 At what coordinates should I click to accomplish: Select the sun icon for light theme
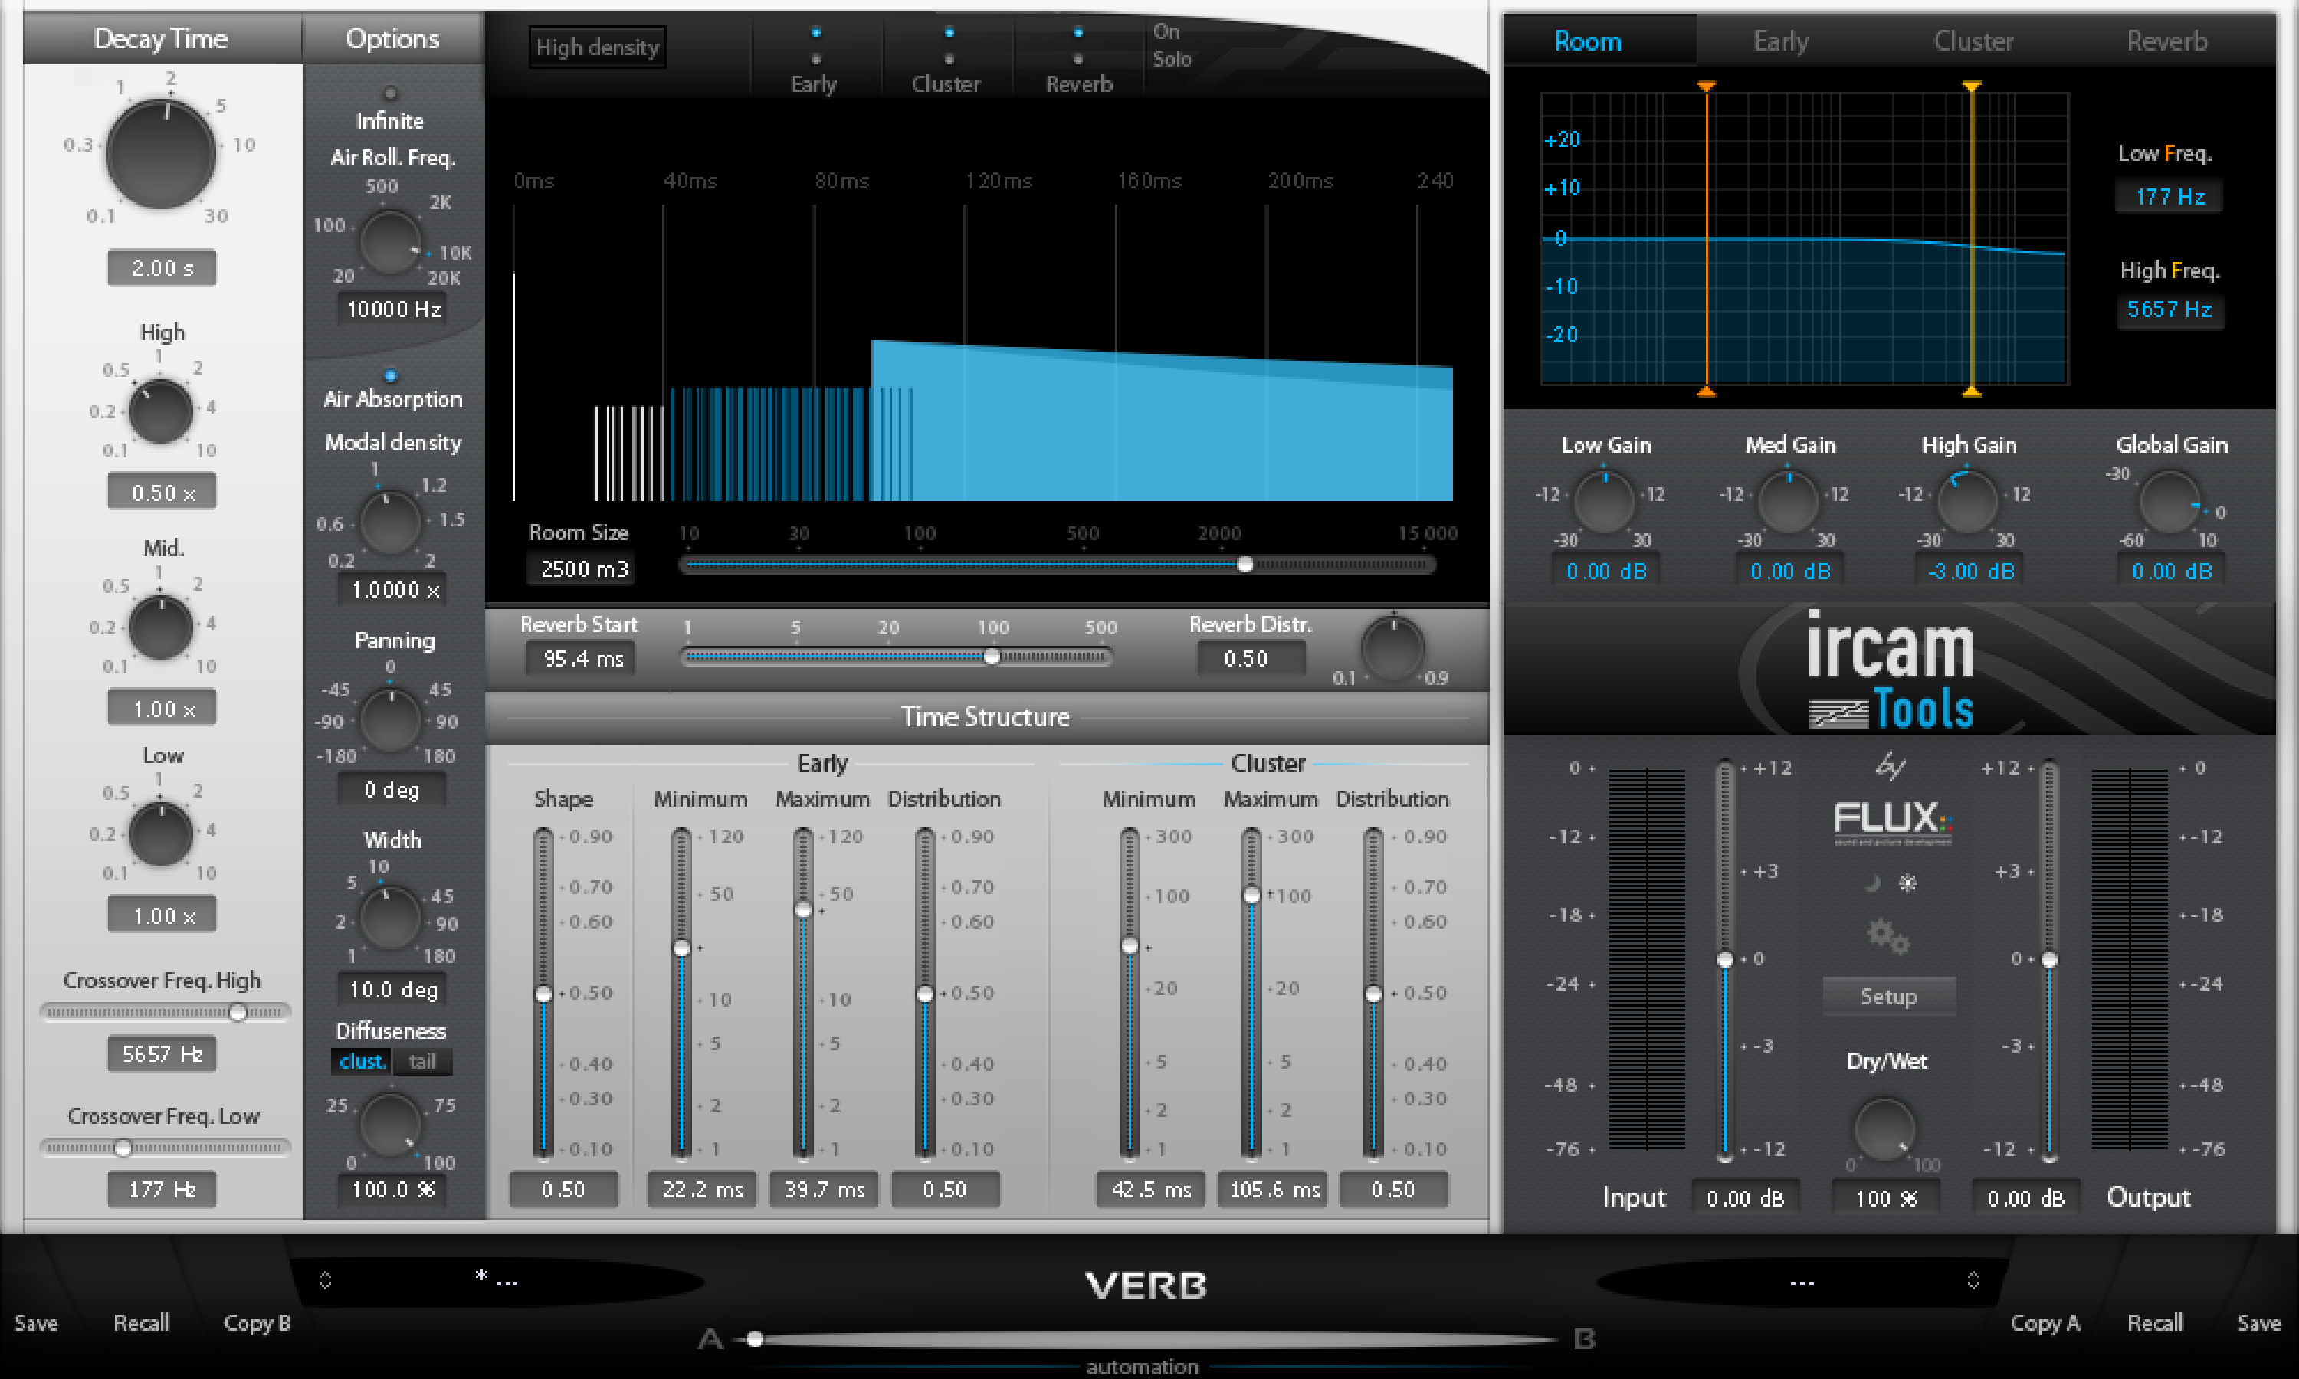point(1906,881)
